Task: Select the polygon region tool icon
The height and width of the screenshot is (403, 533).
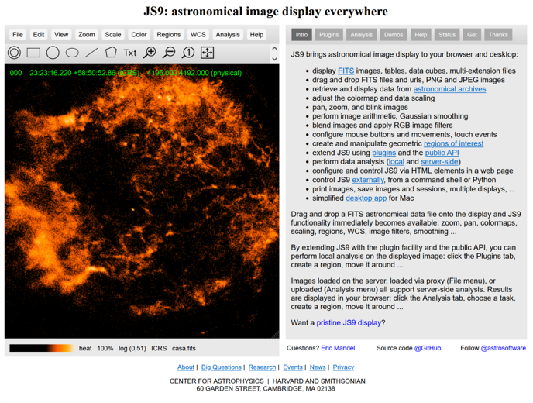Action: pos(111,53)
